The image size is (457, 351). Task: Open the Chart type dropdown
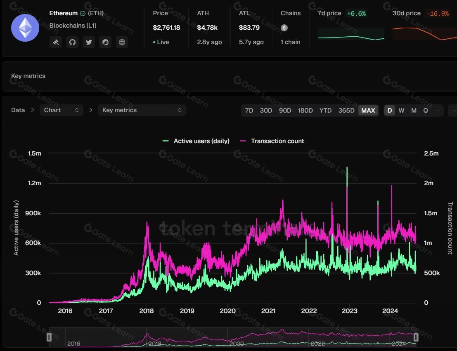(61, 110)
